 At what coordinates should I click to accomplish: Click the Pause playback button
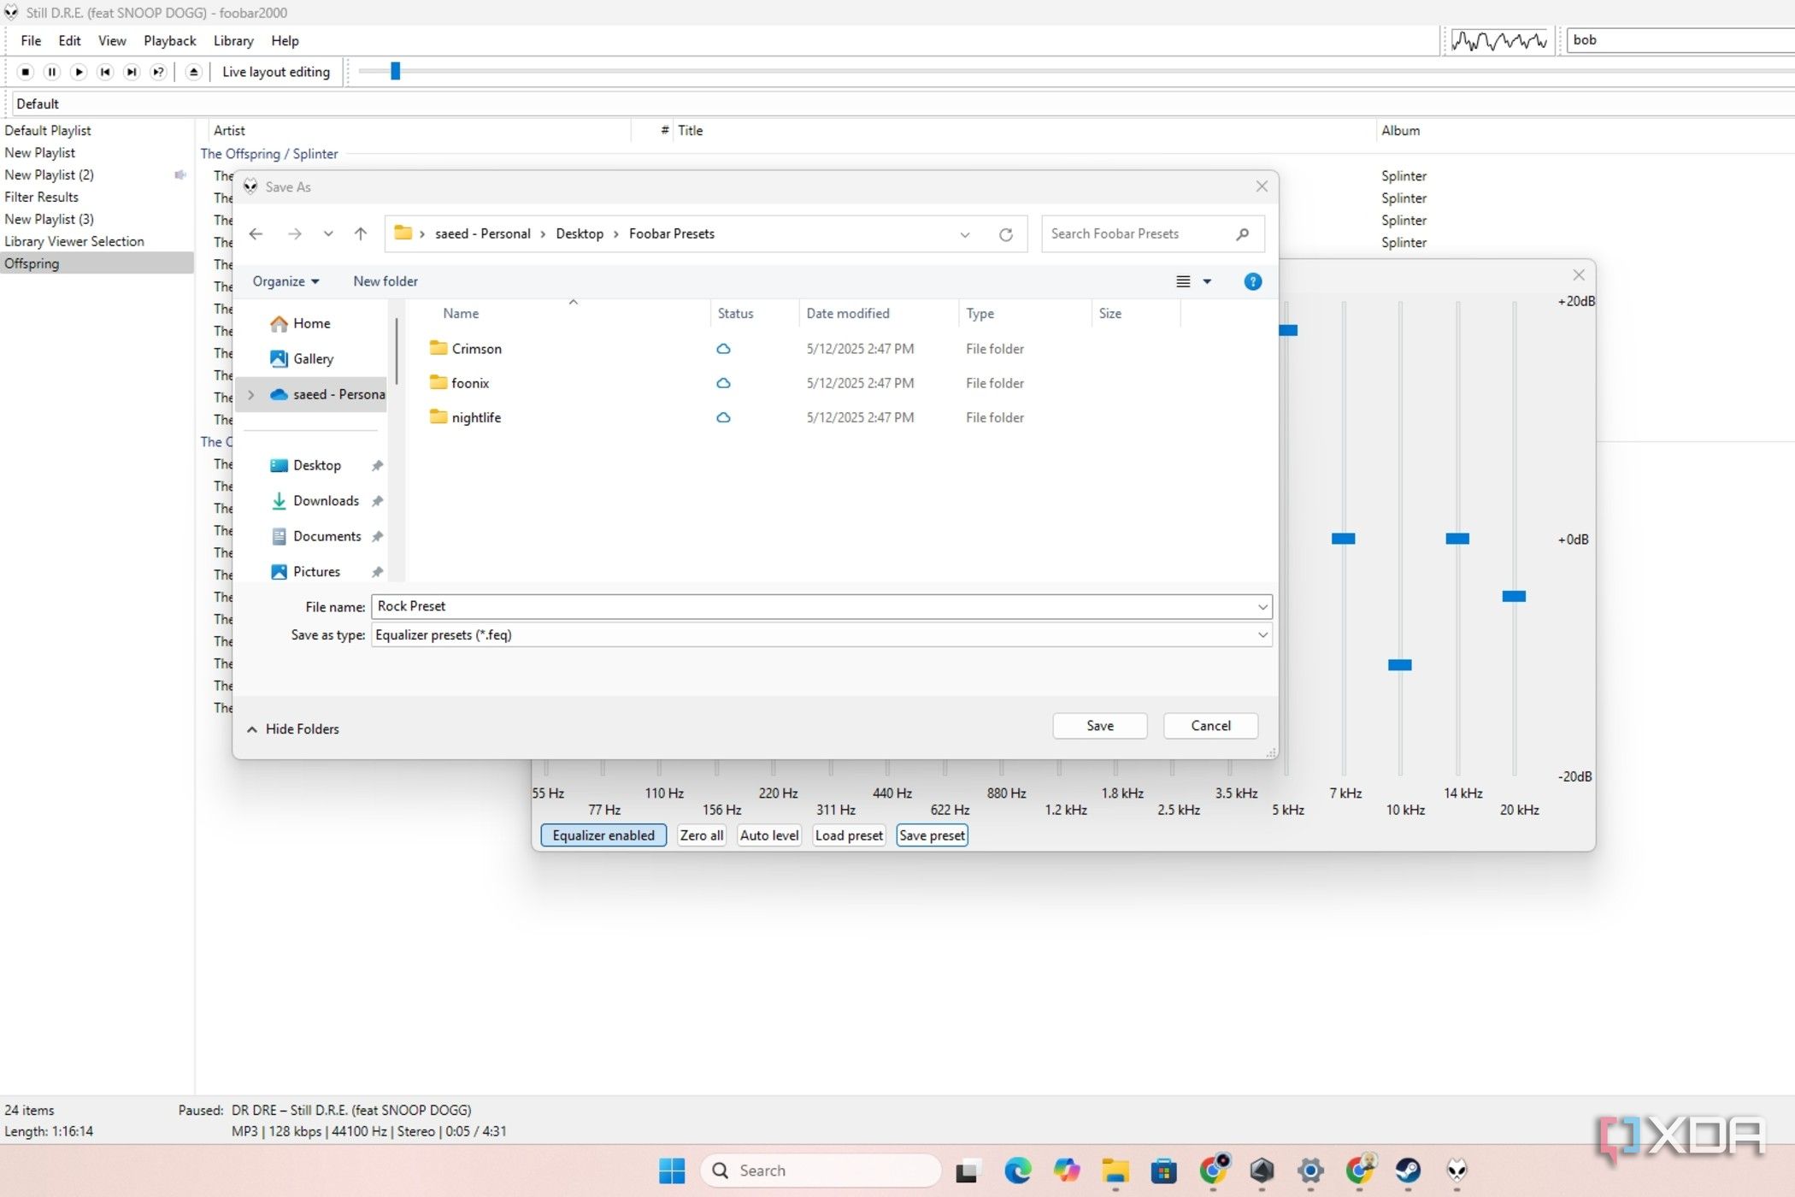[52, 72]
